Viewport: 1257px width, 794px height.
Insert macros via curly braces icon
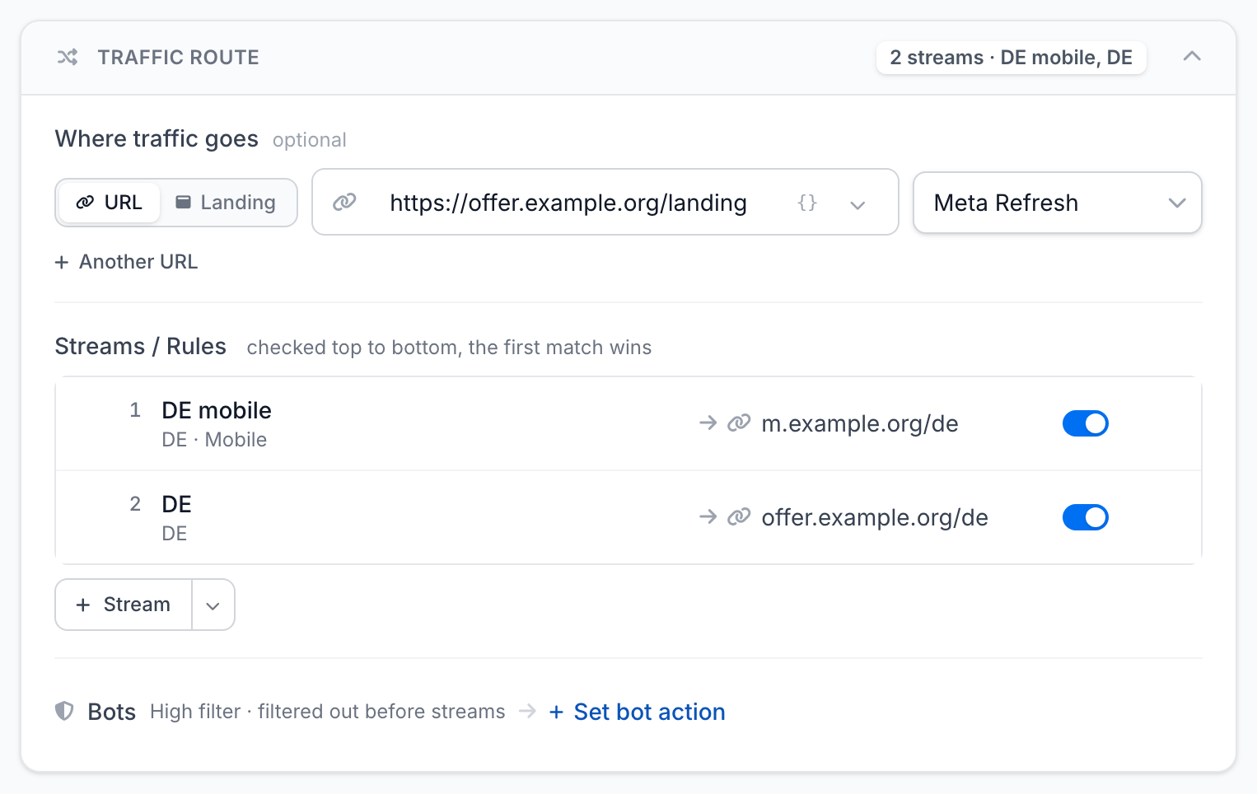click(807, 203)
